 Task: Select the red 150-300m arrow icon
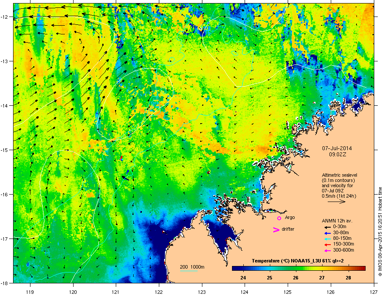(x=328, y=245)
